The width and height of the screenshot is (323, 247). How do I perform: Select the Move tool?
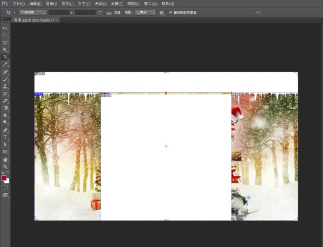tap(5, 28)
